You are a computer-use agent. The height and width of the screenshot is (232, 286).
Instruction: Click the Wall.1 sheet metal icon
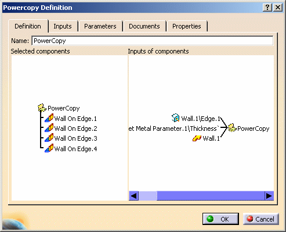pos(197,138)
